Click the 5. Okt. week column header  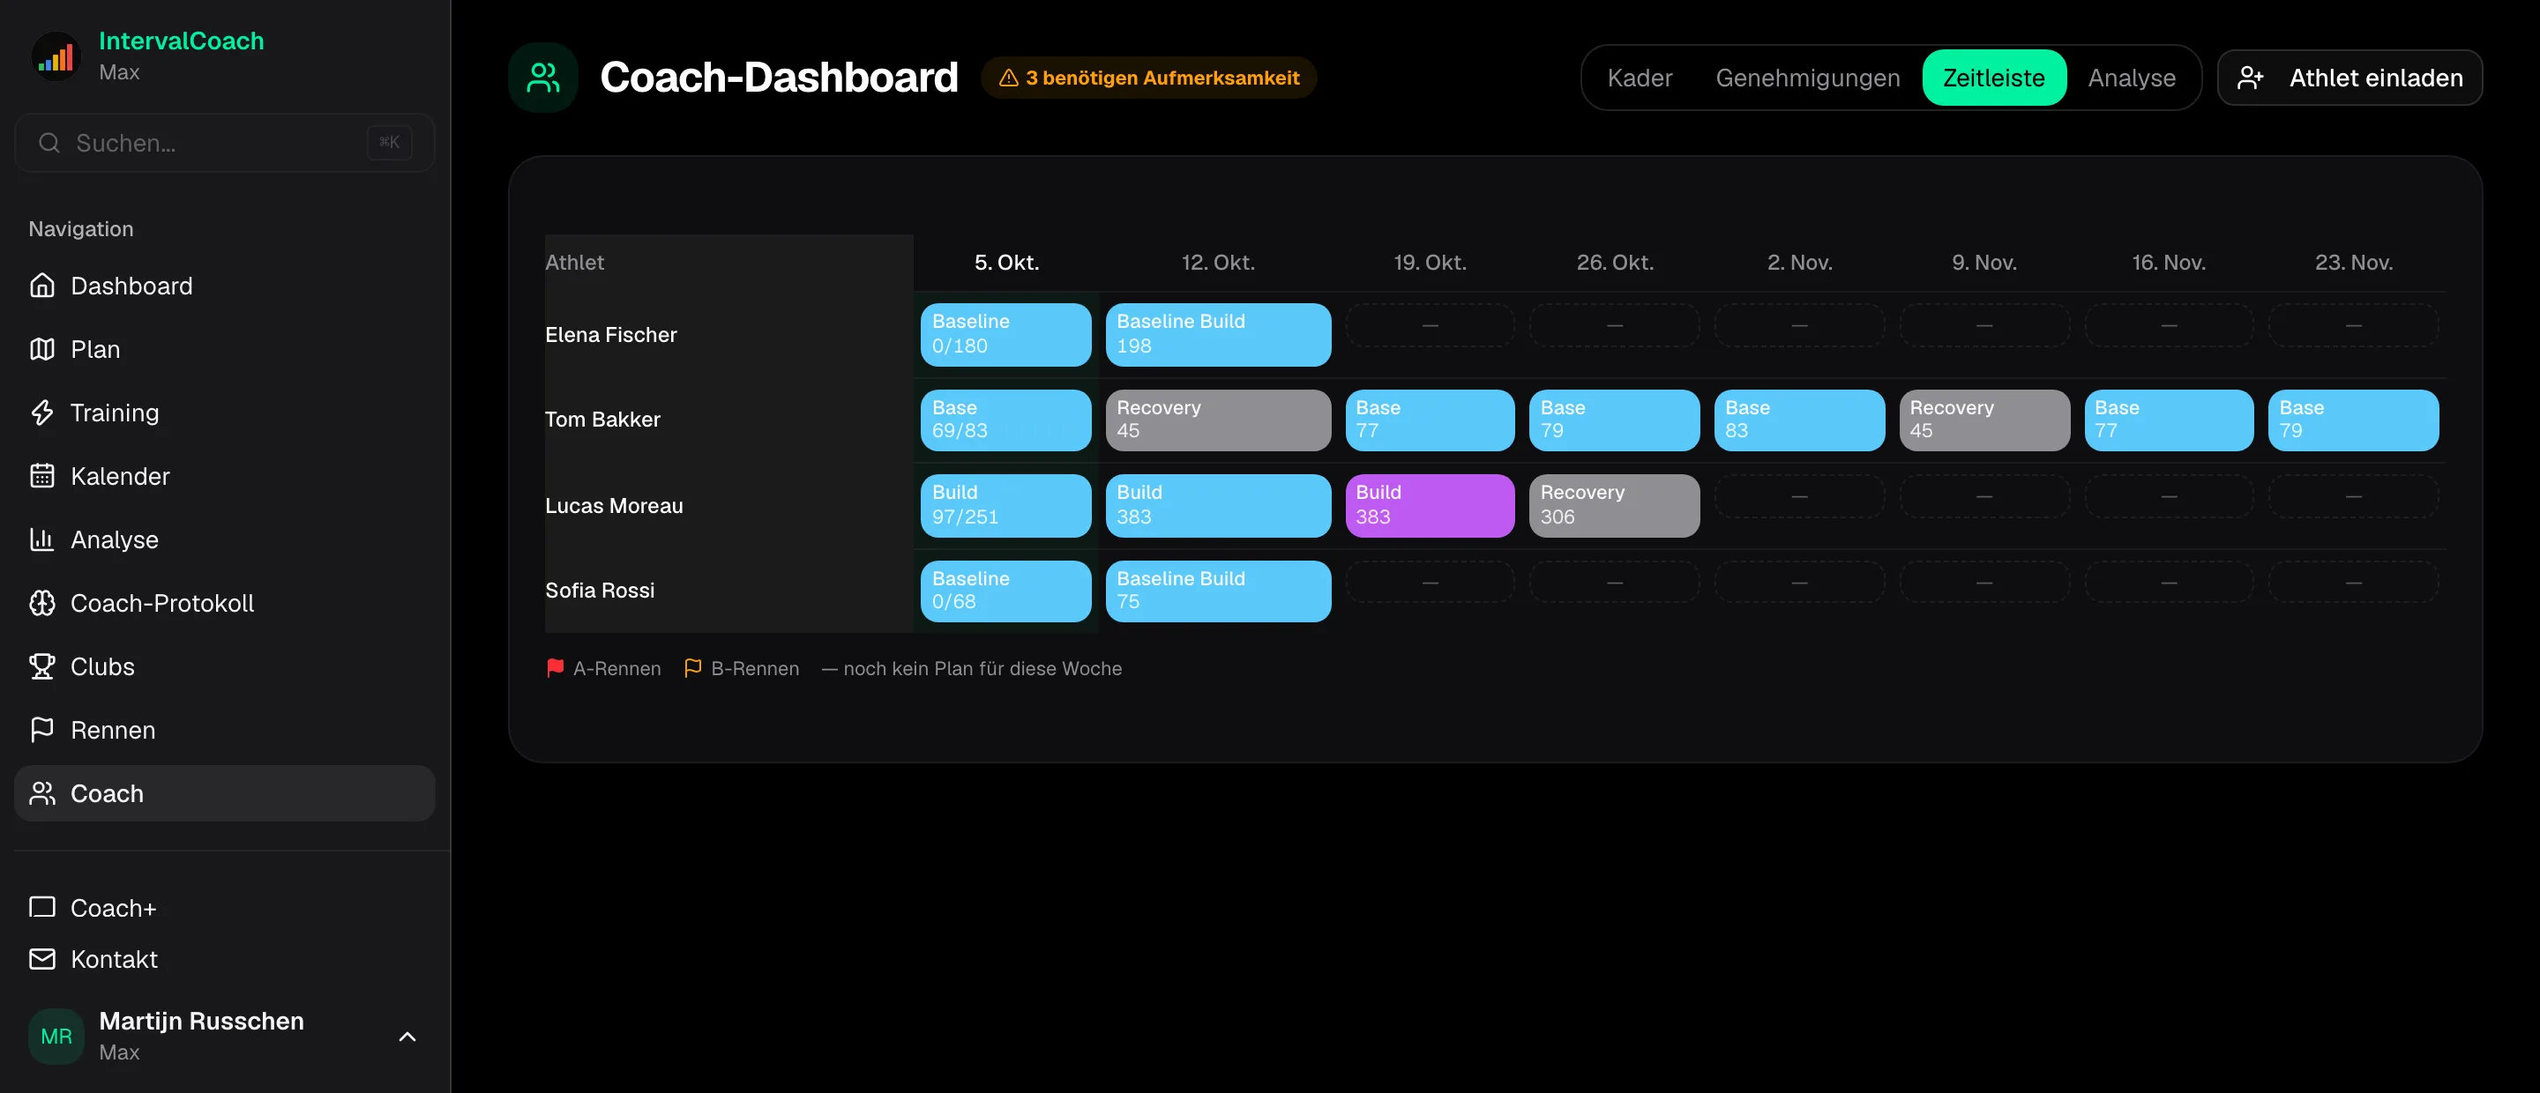coord(1006,262)
